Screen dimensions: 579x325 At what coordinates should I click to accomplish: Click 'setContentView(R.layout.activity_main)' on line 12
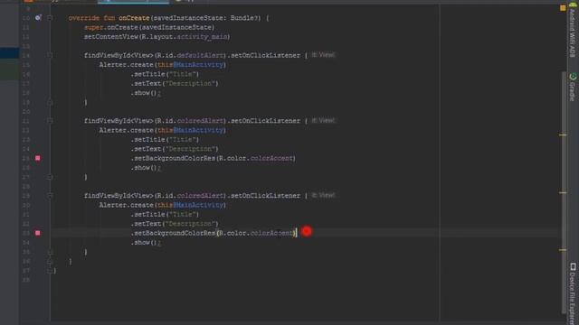tap(157, 36)
